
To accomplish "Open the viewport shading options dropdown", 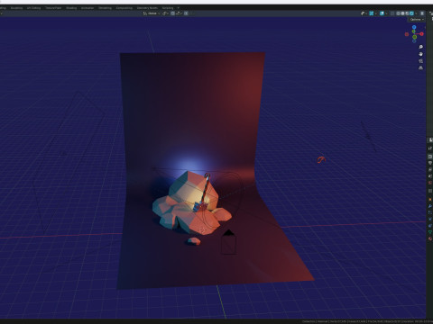I will coord(416,13).
